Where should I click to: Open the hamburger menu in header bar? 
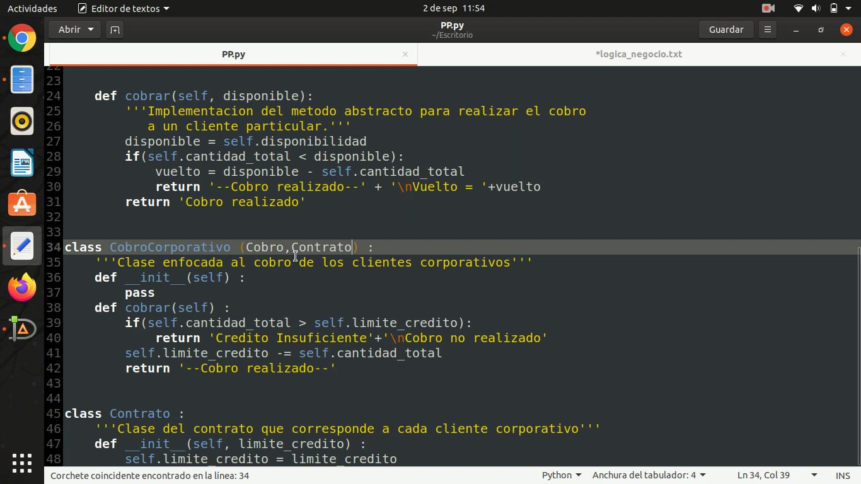pyautogui.click(x=767, y=30)
